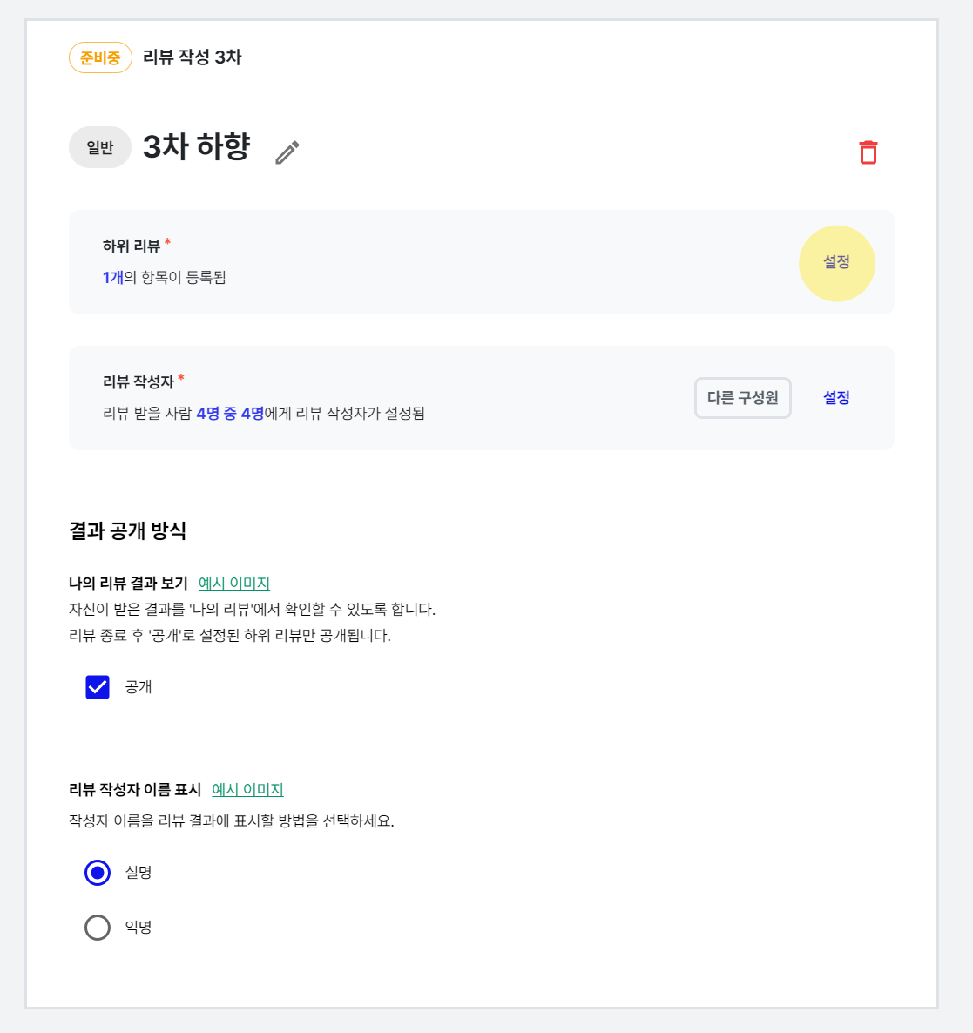973x1033 pixels.
Task: Open 설정 for 하위 리뷰
Action: (836, 262)
